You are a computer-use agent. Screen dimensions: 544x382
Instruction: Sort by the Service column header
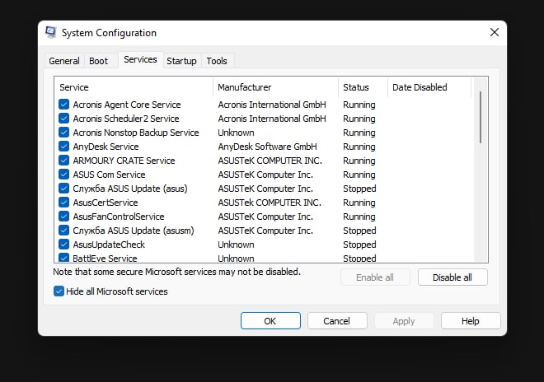click(x=134, y=87)
